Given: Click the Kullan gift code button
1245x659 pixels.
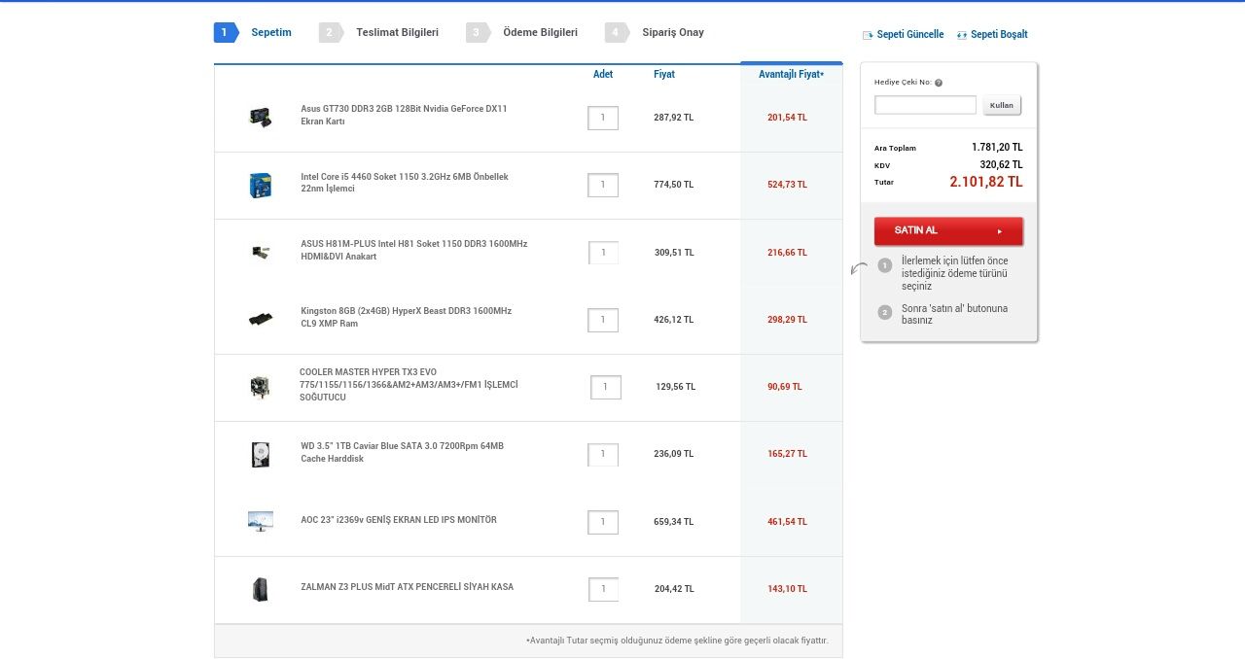Looking at the screenshot, I should [1002, 105].
